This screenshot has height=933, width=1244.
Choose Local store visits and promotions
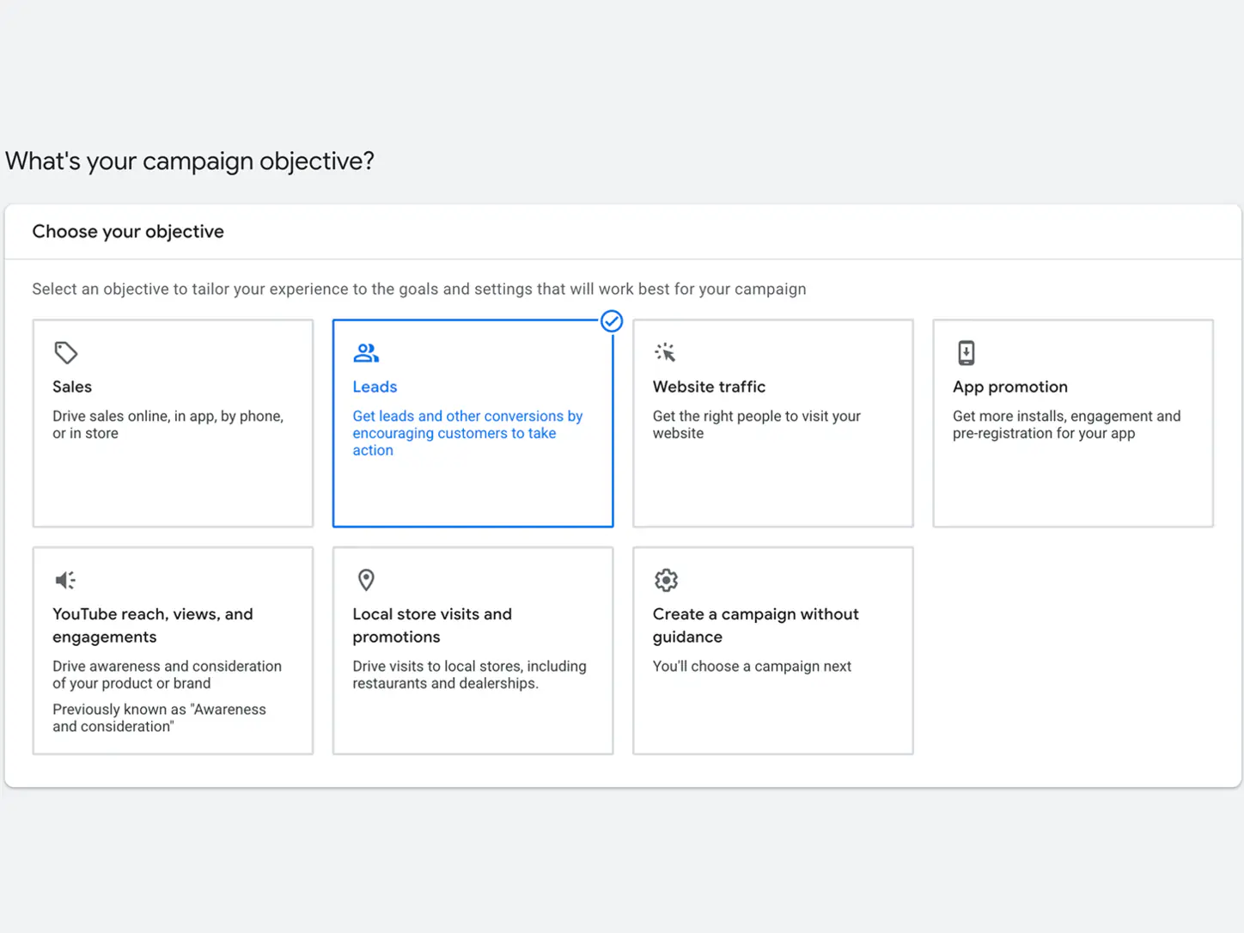[x=432, y=625]
